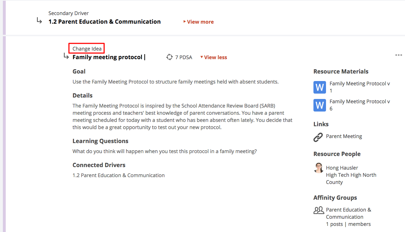Click the Secondary Driver label
This screenshot has width=405, height=232.
click(x=69, y=13)
